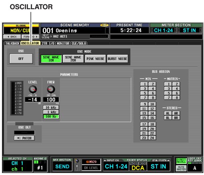Viewport: 204px width, 175px height.
Task: Select SINE WAVE 2CH mode
Action: pos(73,59)
